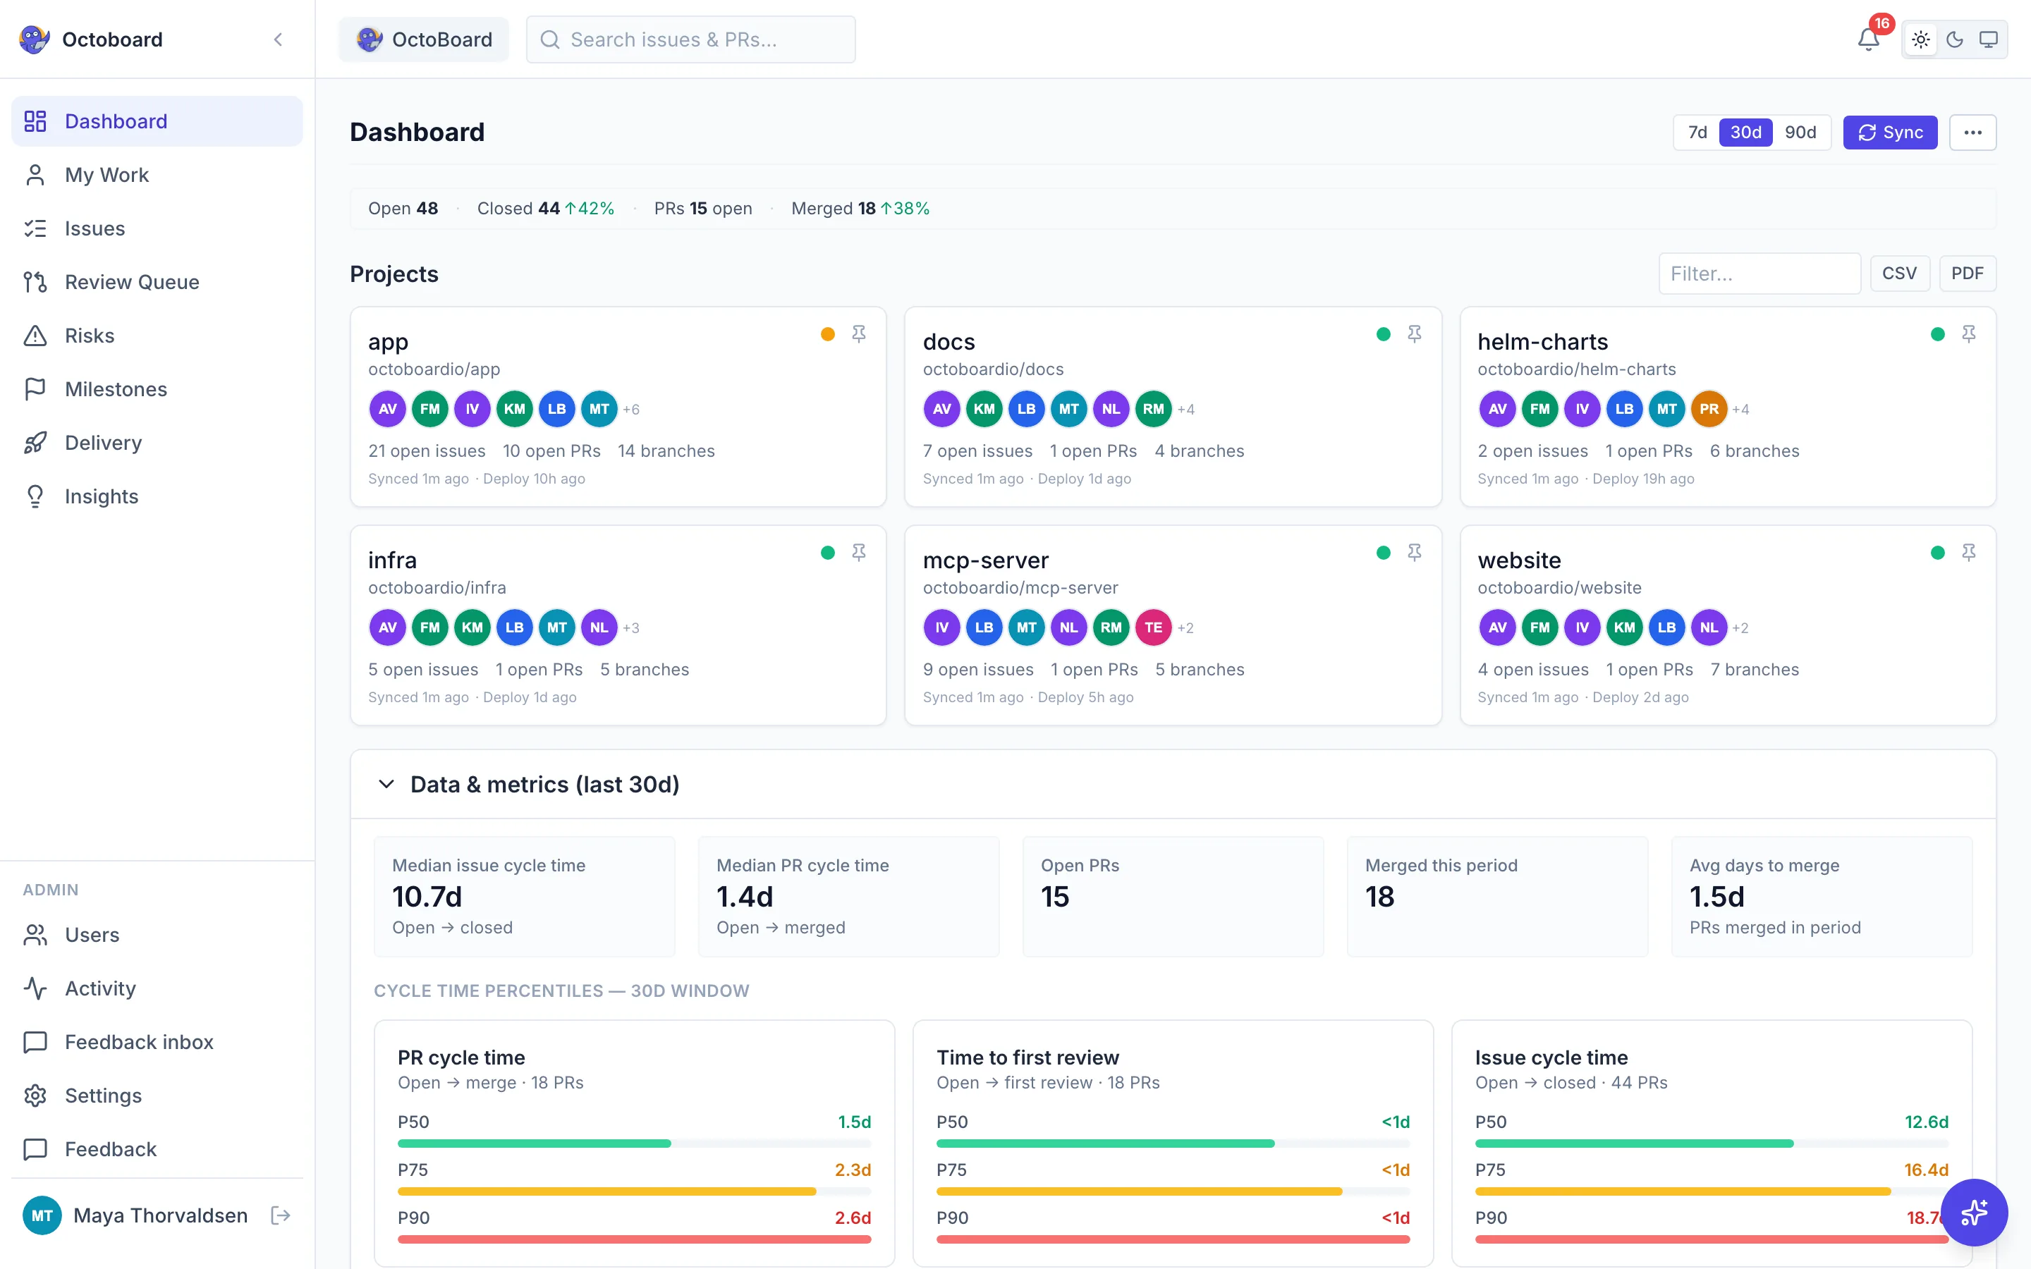Export projects as CSV
The image size is (2031, 1269).
(x=1899, y=274)
